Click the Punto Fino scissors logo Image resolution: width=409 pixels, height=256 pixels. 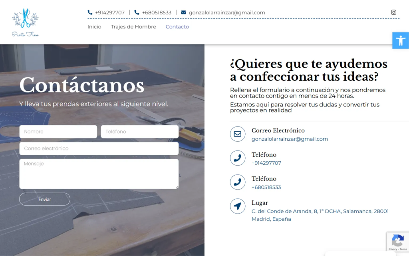(25, 22)
